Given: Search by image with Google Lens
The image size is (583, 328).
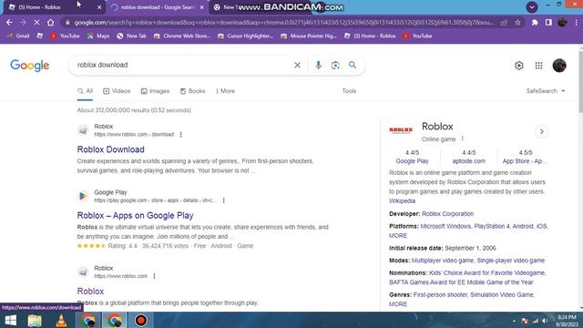Looking at the screenshot, I should [x=335, y=65].
